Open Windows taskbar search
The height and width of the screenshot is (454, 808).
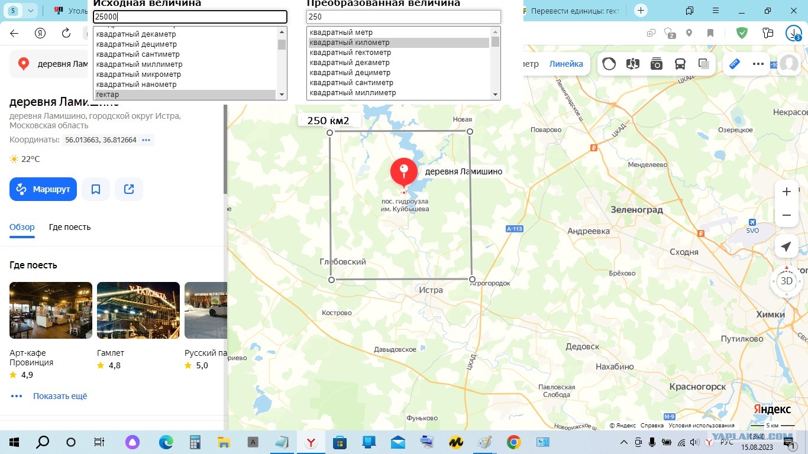pyautogui.click(x=43, y=442)
